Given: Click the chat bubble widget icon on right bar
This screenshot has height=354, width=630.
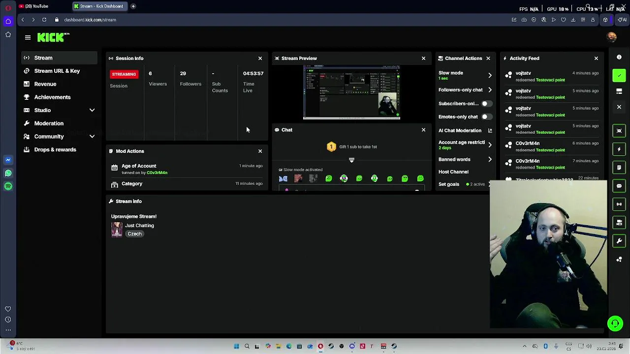Looking at the screenshot, I should click(619, 186).
